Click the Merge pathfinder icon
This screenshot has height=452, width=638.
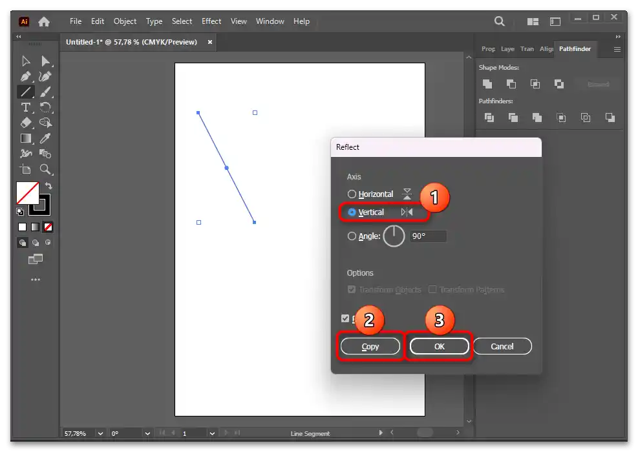click(x=537, y=118)
